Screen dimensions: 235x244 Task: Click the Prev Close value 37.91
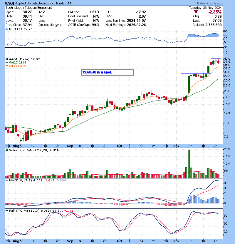point(27,25)
